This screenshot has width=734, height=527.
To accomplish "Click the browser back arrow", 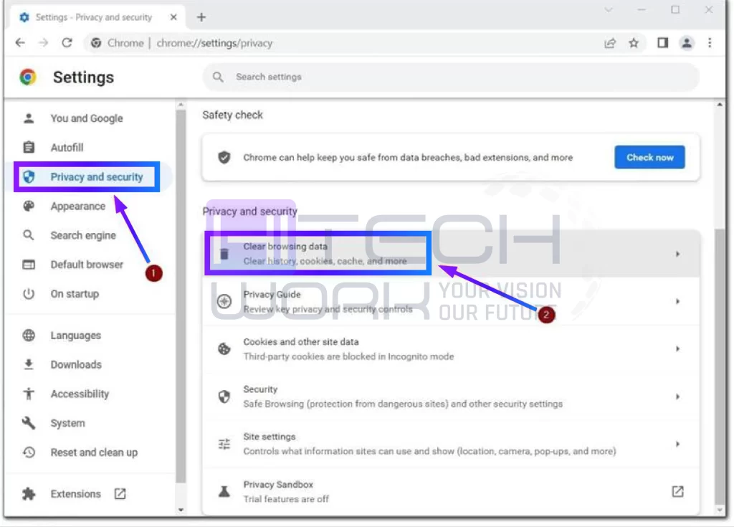I will click(20, 43).
